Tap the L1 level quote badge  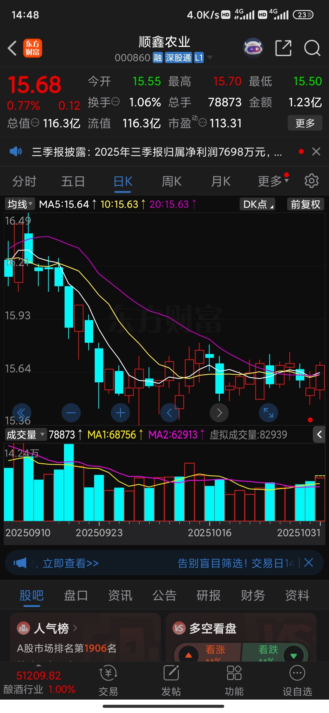point(199,58)
